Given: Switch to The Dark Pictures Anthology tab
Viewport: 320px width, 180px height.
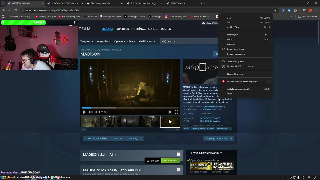Looking at the screenshot, I should pyautogui.click(x=145, y=3).
